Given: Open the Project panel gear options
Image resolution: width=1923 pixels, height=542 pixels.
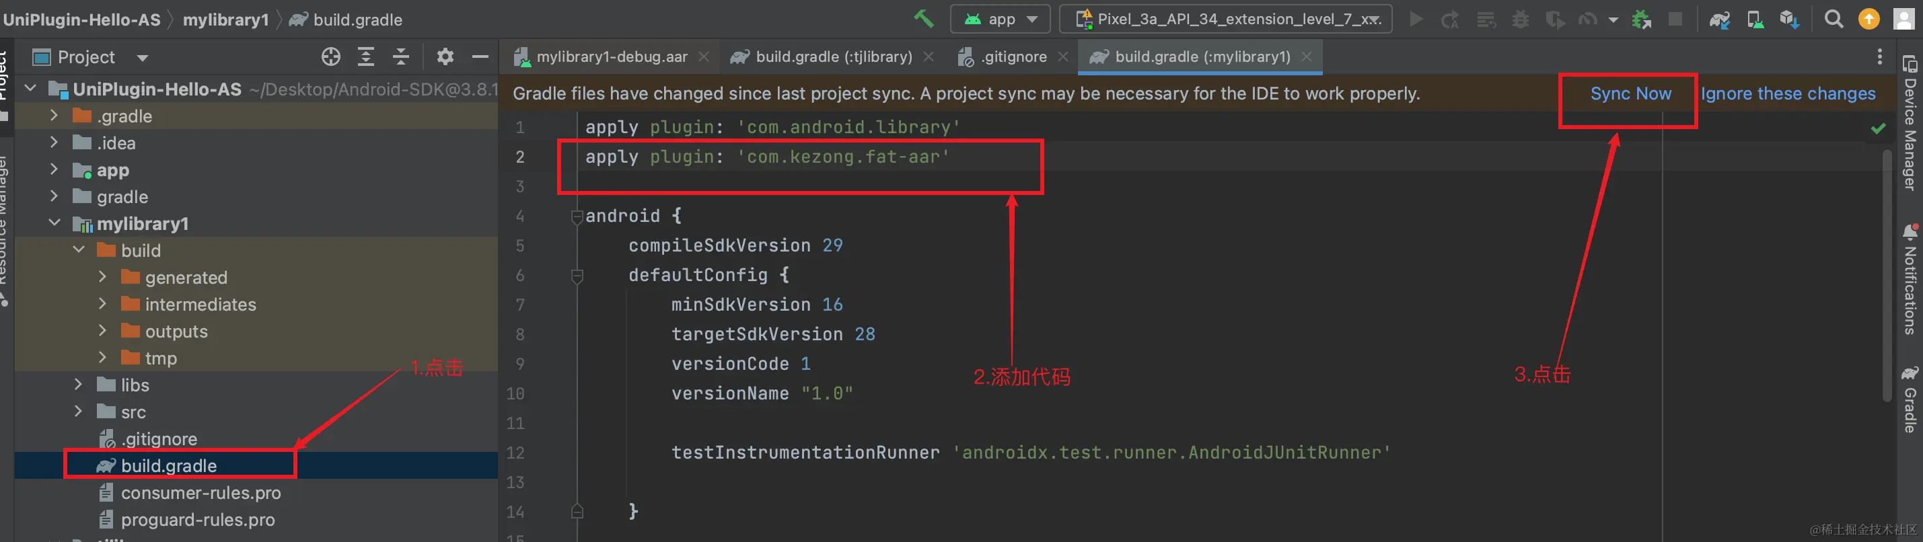Looking at the screenshot, I should coord(445,56).
